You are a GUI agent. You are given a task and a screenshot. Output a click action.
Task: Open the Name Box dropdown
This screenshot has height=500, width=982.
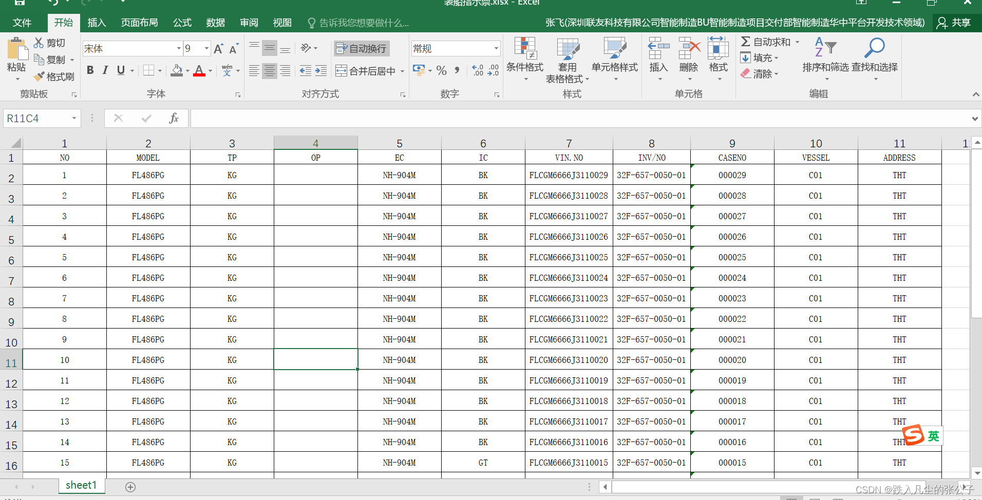click(x=74, y=118)
